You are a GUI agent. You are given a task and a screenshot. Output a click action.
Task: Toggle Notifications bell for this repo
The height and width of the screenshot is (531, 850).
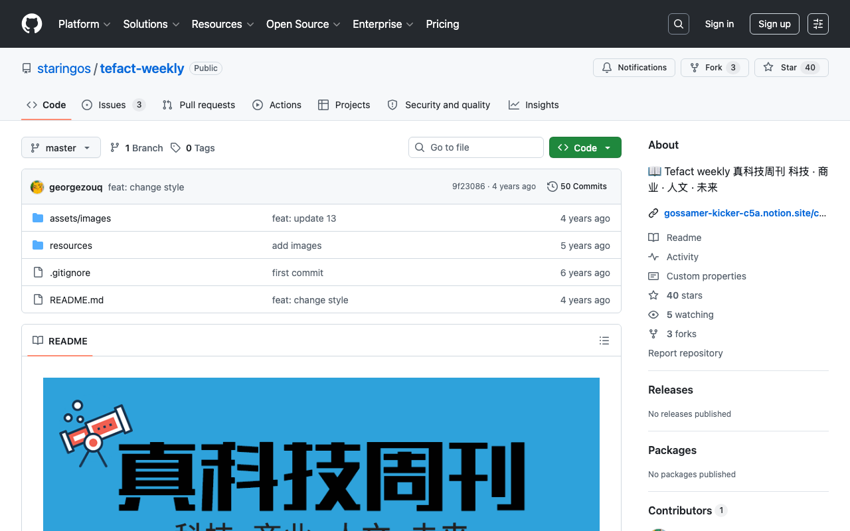tap(634, 68)
